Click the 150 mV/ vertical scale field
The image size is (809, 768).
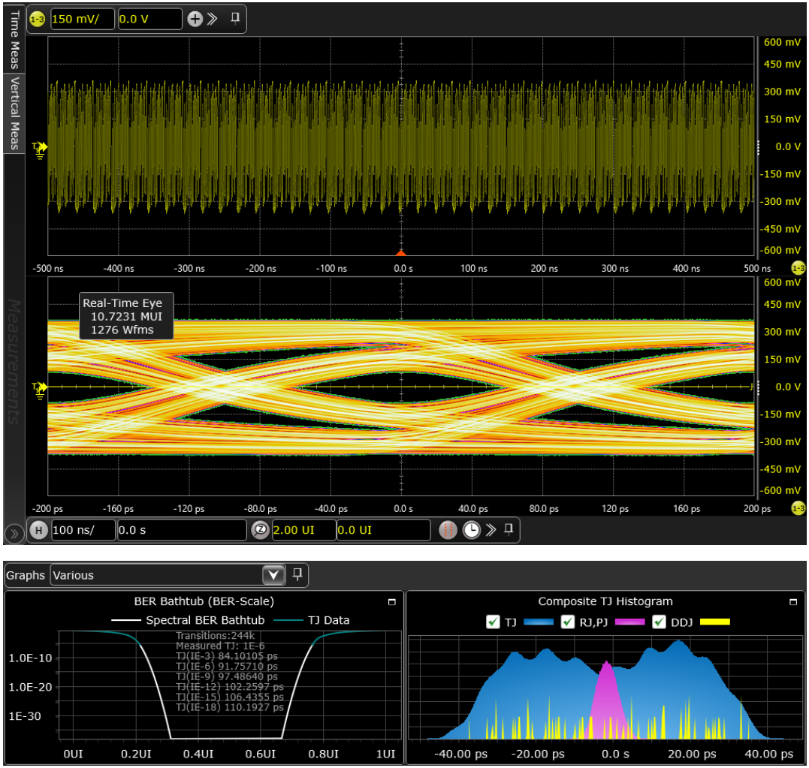82,19
